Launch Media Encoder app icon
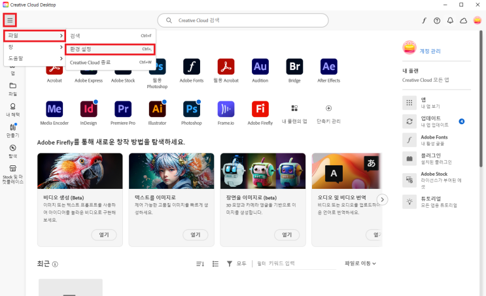Image resolution: width=486 pixels, height=296 pixels. point(54,109)
